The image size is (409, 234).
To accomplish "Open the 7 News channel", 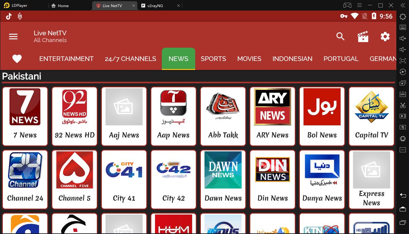I will pyautogui.click(x=25, y=116).
